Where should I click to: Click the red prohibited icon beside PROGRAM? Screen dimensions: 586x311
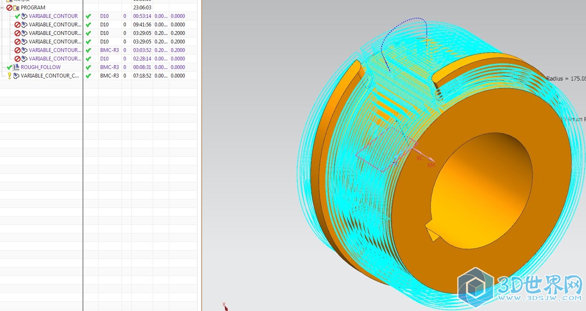(x=9, y=8)
